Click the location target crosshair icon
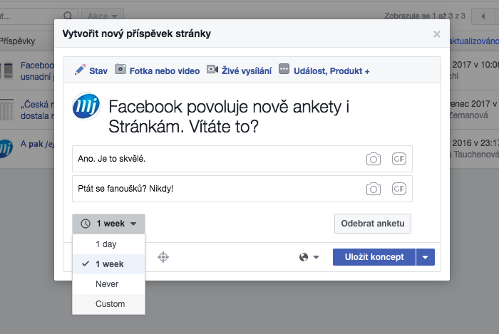This screenshot has width=499, height=334. (163, 257)
